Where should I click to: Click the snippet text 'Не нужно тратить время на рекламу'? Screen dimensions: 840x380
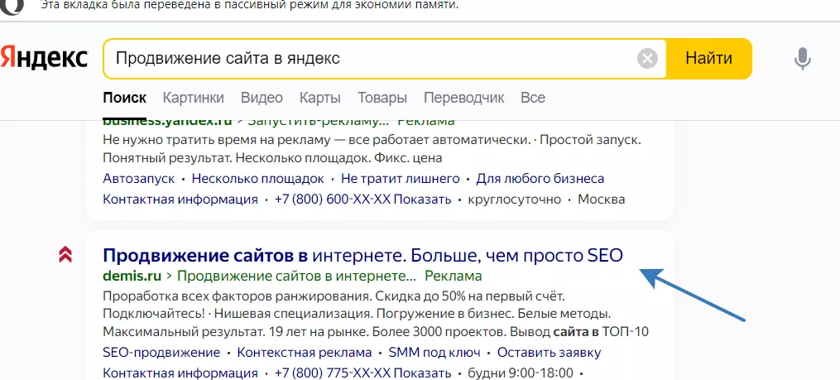pos(218,141)
